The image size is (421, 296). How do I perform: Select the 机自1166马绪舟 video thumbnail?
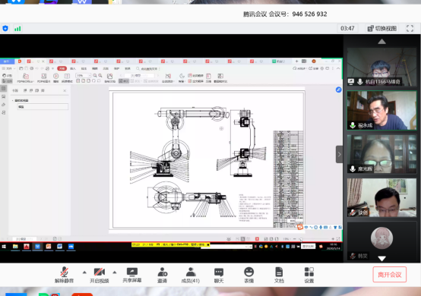point(381,67)
